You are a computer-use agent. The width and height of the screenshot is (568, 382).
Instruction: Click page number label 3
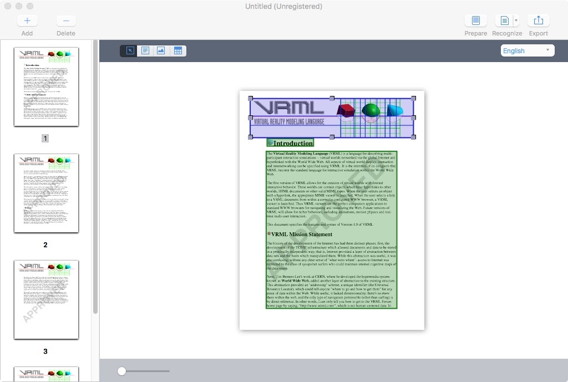click(x=45, y=351)
